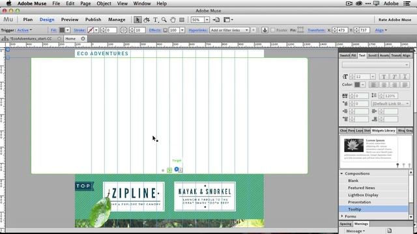Open the Default Link Style dropdown

click(391, 104)
